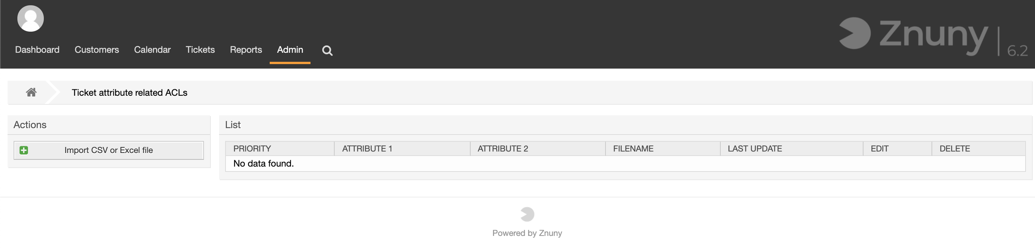Open the search magnifier icon
The image size is (1035, 251).
click(327, 51)
